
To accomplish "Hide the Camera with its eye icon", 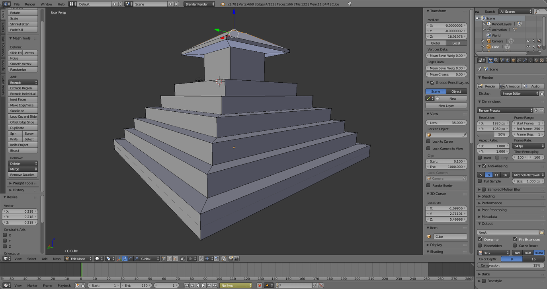I will (x=528, y=41).
